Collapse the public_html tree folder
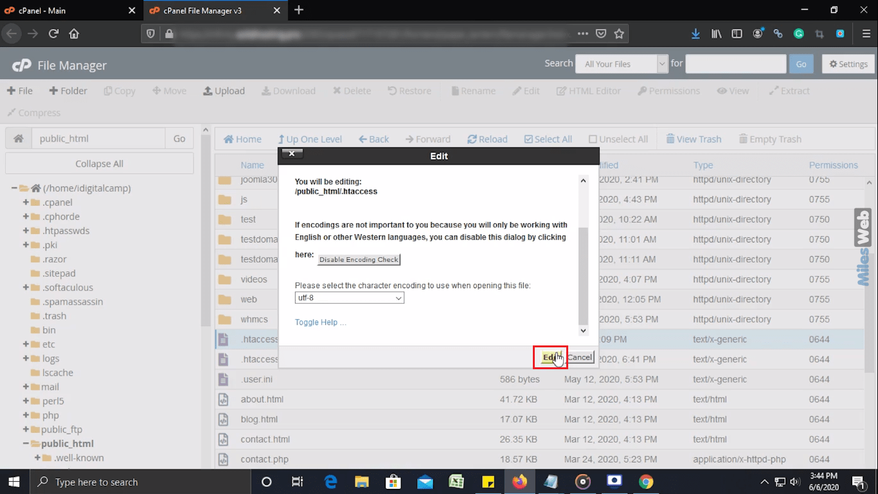 (26, 444)
